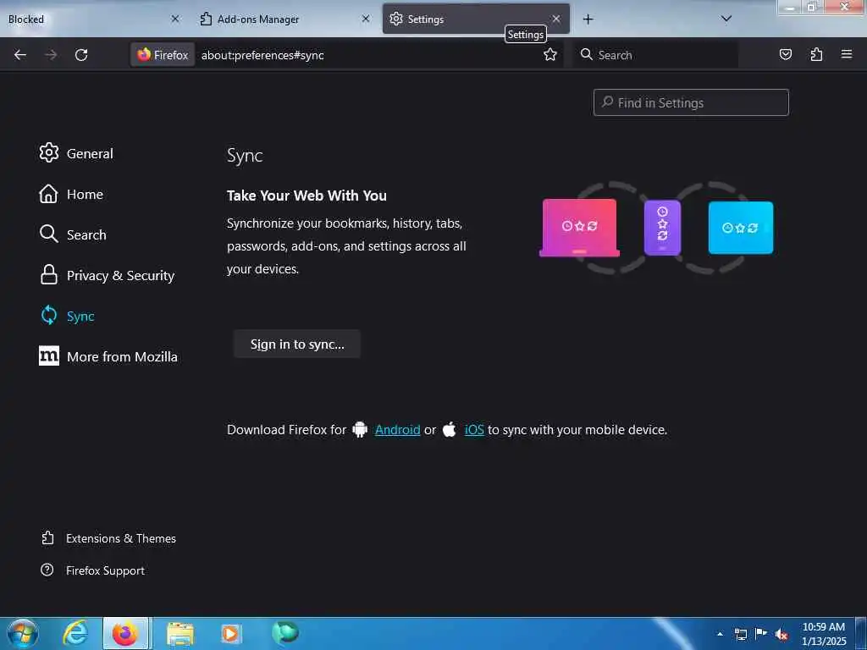Image resolution: width=867 pixels, height=650 pixels.
Task: Click the muted volume tray icon
Action: 781,635
